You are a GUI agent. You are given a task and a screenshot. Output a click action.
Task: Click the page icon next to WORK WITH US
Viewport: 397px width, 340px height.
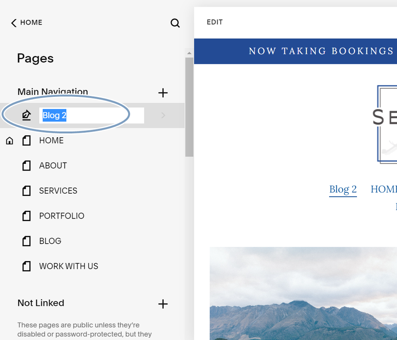tap(26, 266)
